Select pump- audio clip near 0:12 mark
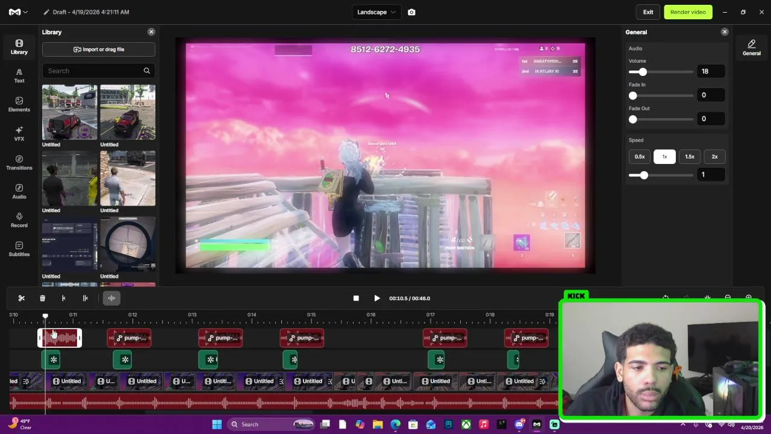Image resolution: width=771 pixels, height=434 pixels. [130, 338]
